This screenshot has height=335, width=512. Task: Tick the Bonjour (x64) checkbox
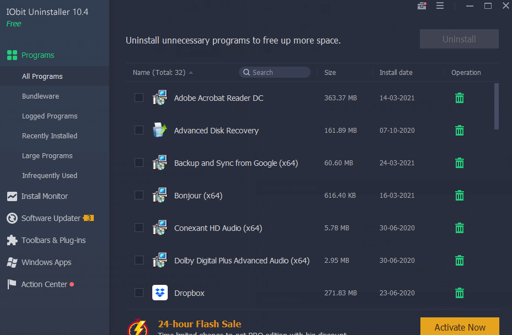138,195
